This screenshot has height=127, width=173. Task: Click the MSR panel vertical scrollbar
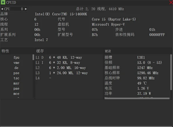click(x=171, y=72)
